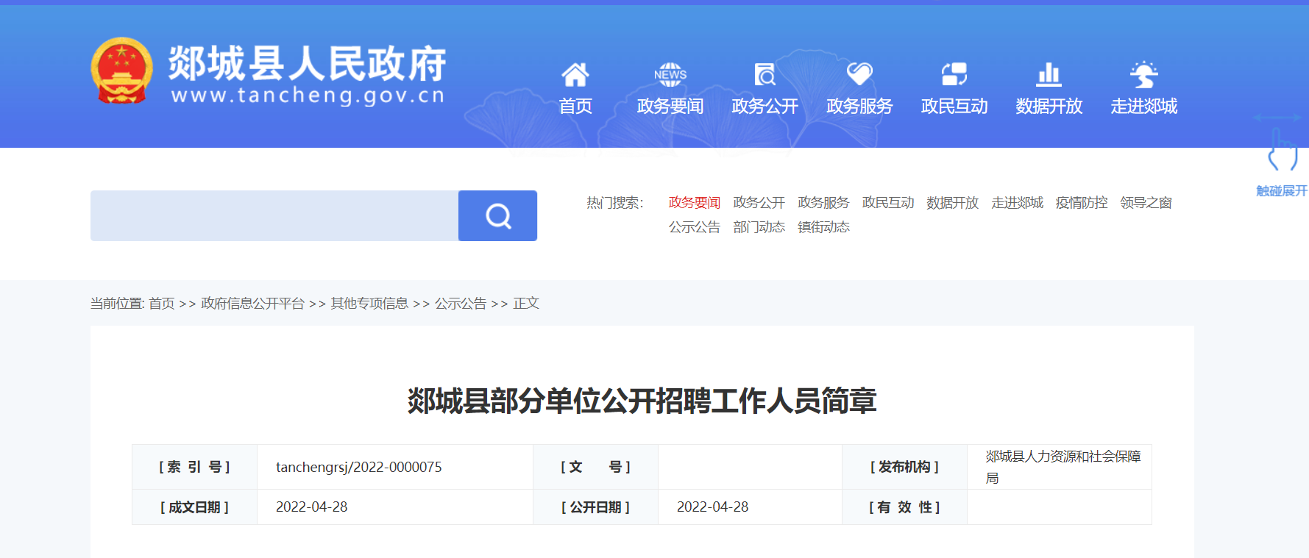Click the 政务服务 heart icon
Screen dimensions: 1309x558
click(x=859, y=74)
